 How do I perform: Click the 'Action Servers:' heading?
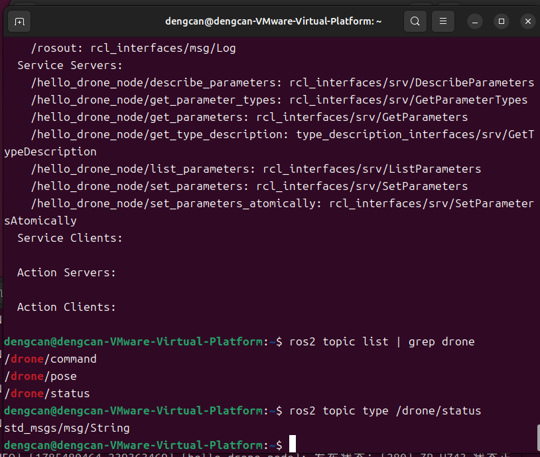click(66, 272)
